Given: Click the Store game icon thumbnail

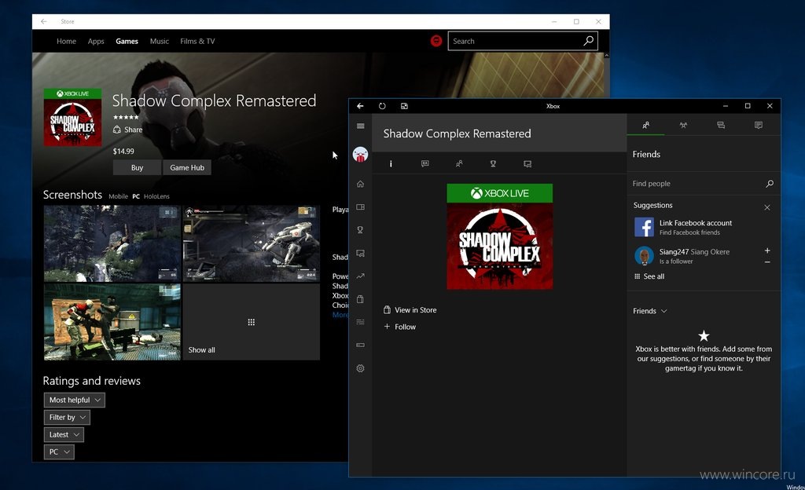Looking at the screenshot, I should (72, 117).
